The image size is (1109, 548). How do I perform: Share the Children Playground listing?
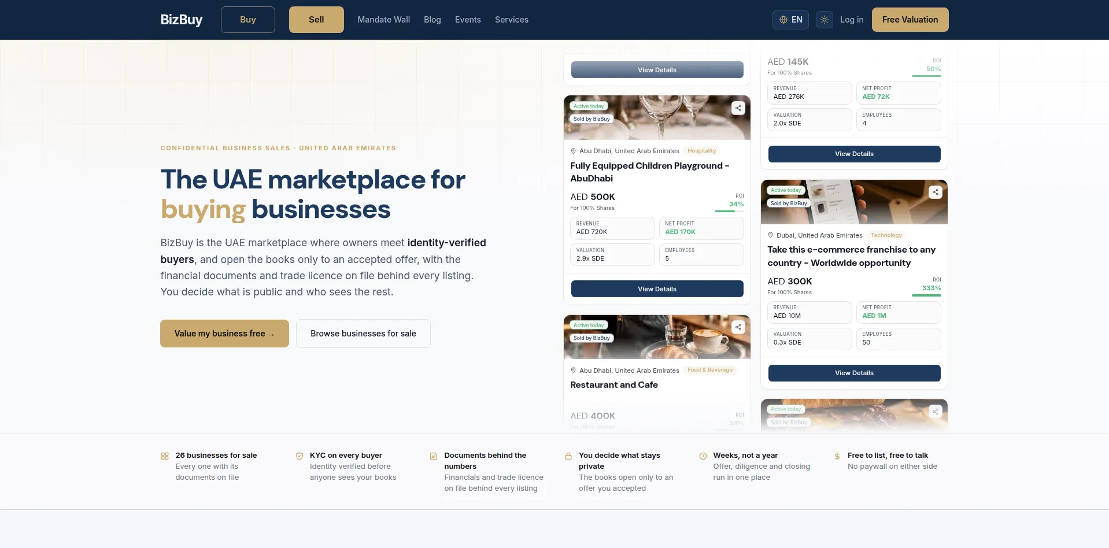[x=738, y=108]
